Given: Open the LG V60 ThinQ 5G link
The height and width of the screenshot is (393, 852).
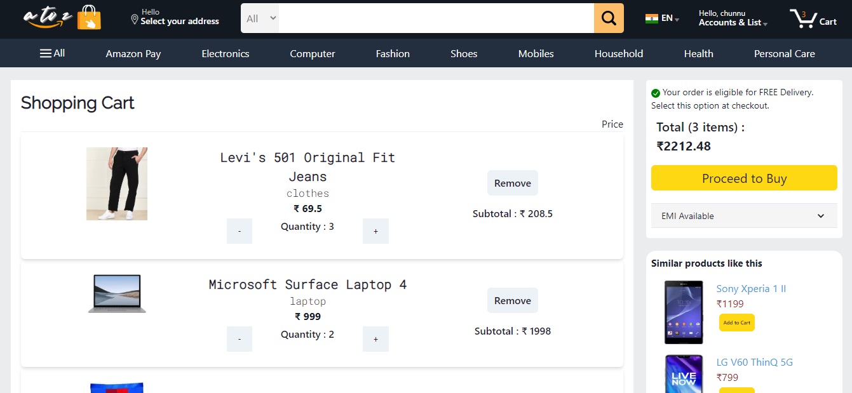Looking at the screenshot, I should tap(755, 363).
